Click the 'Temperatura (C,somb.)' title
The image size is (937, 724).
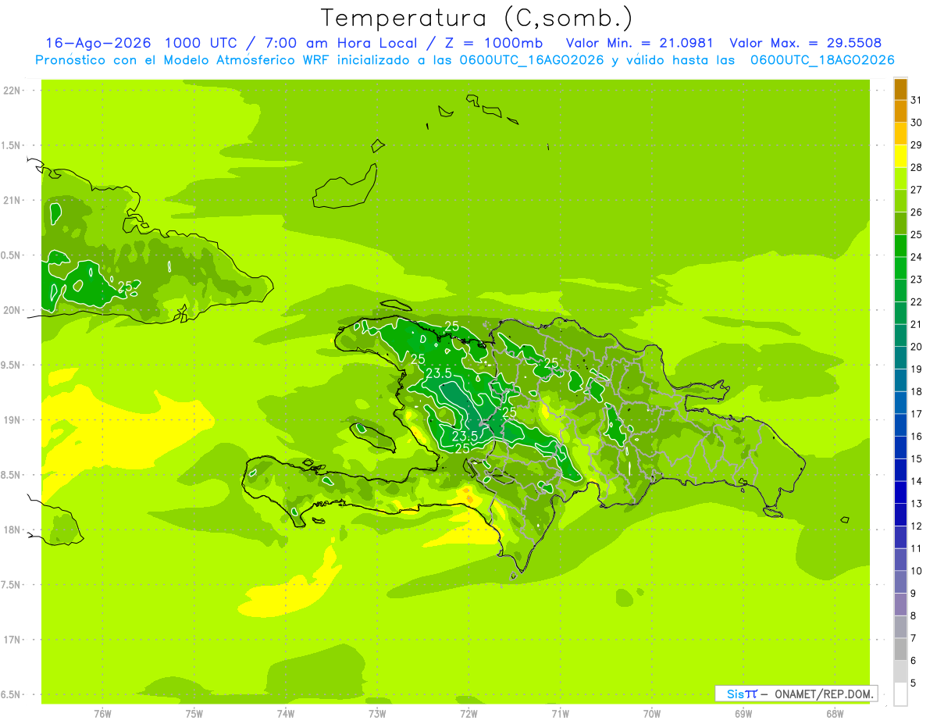476,18
